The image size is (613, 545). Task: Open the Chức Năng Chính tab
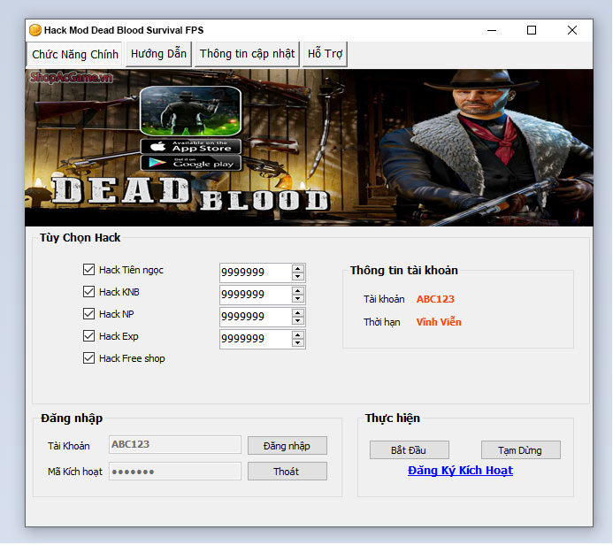pyautogui.click(x=74, y=54)
